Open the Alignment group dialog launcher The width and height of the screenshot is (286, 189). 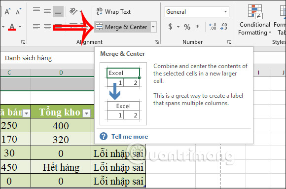point(157,42)
